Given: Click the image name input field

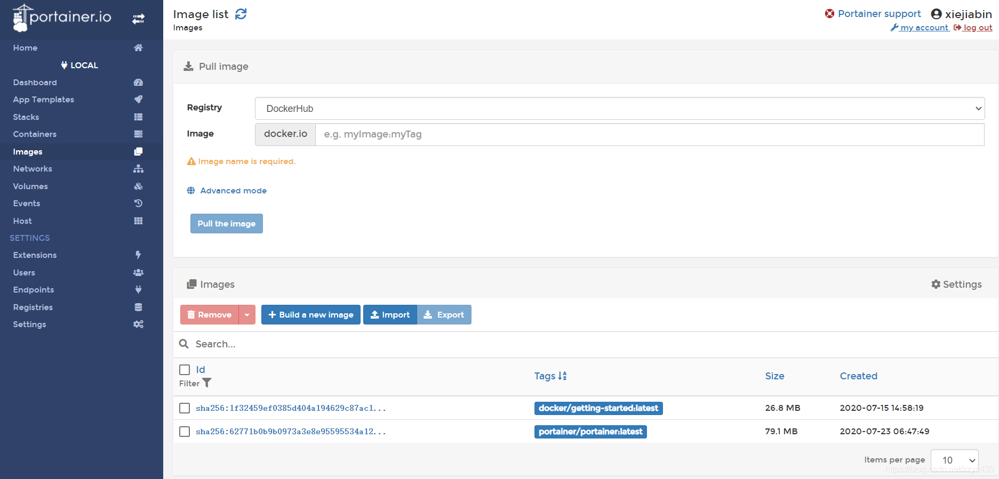Looking at the screenshot, I should [x=650, y=134].
